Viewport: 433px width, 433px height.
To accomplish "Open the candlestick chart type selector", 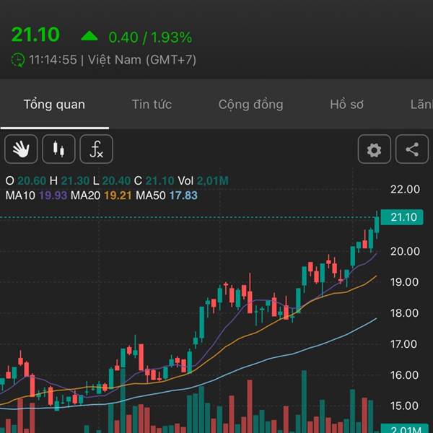I will (x=58, y=149).
